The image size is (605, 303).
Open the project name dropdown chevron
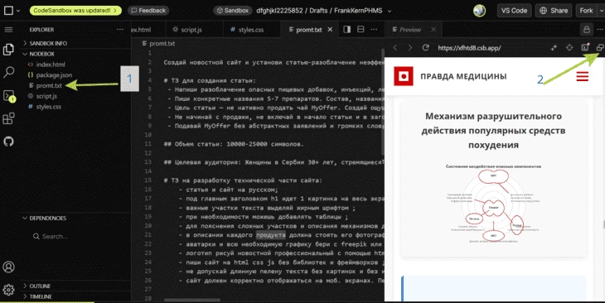[x=390, y=11]
